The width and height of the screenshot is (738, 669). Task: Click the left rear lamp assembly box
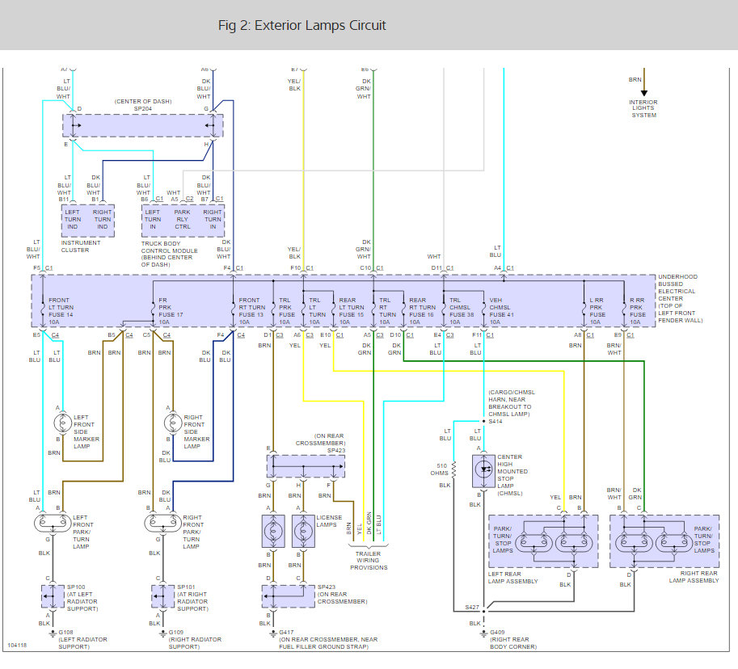[543, 541]
